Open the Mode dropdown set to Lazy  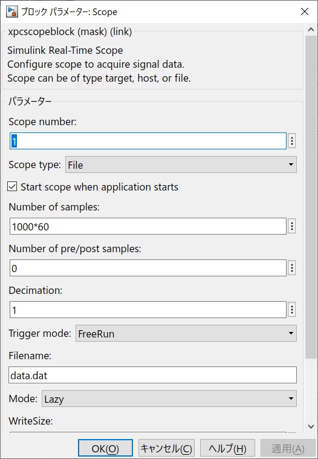pos(169,399)
